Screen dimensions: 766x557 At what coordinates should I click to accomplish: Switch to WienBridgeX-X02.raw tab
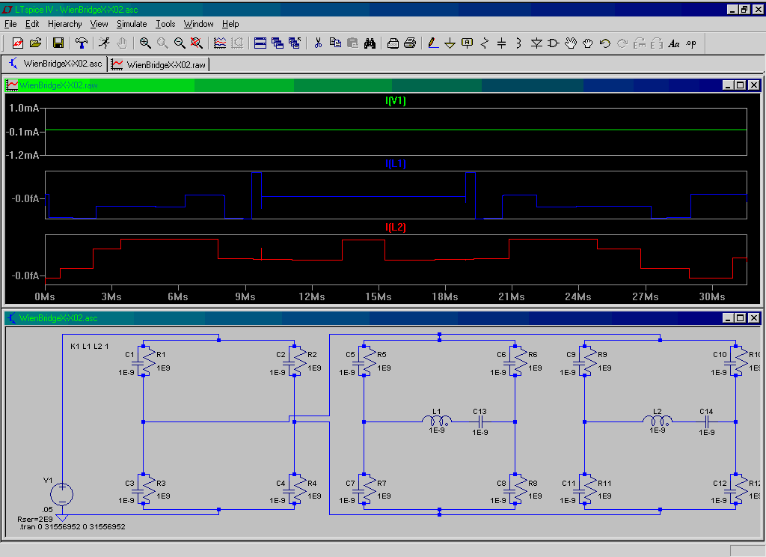159,64
